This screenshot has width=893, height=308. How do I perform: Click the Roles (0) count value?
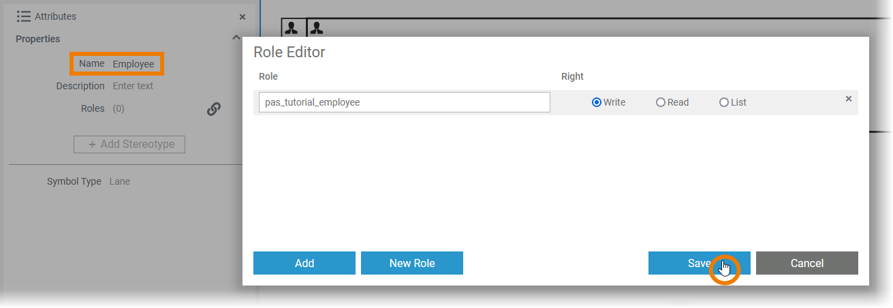119,108
